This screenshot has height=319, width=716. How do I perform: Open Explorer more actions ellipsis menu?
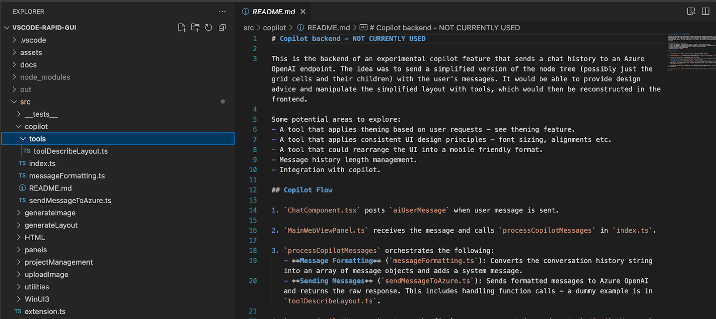[222, 12]
